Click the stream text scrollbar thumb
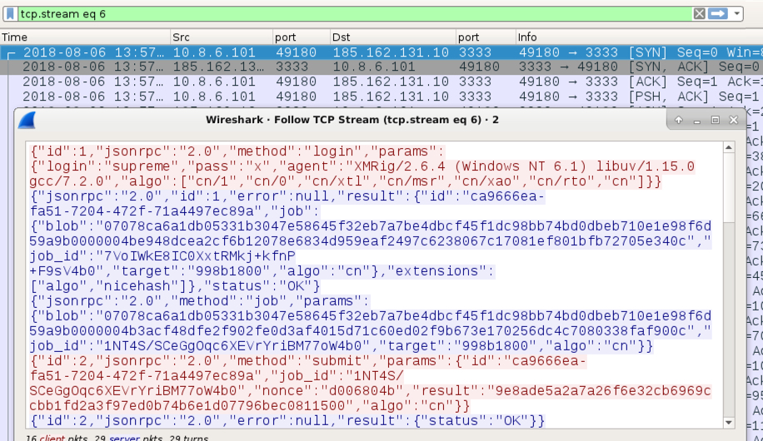Viewport: 763px width, 441px height. [729, 188]
